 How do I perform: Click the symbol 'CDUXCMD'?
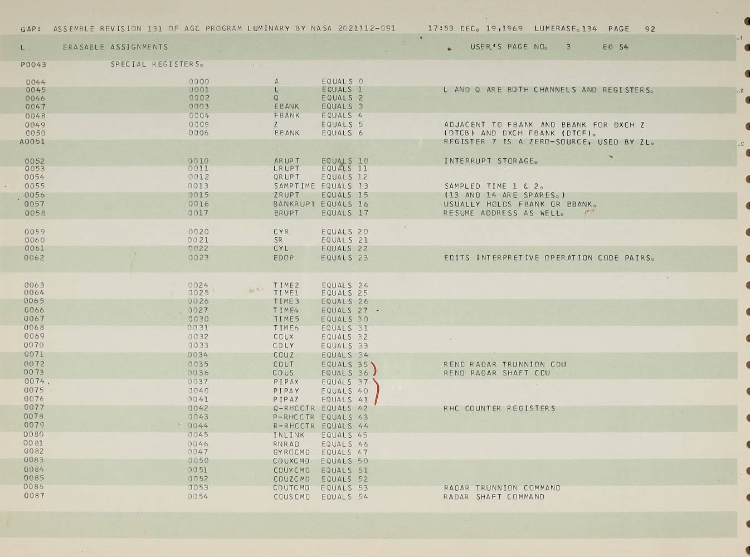[x=291, y=461]
